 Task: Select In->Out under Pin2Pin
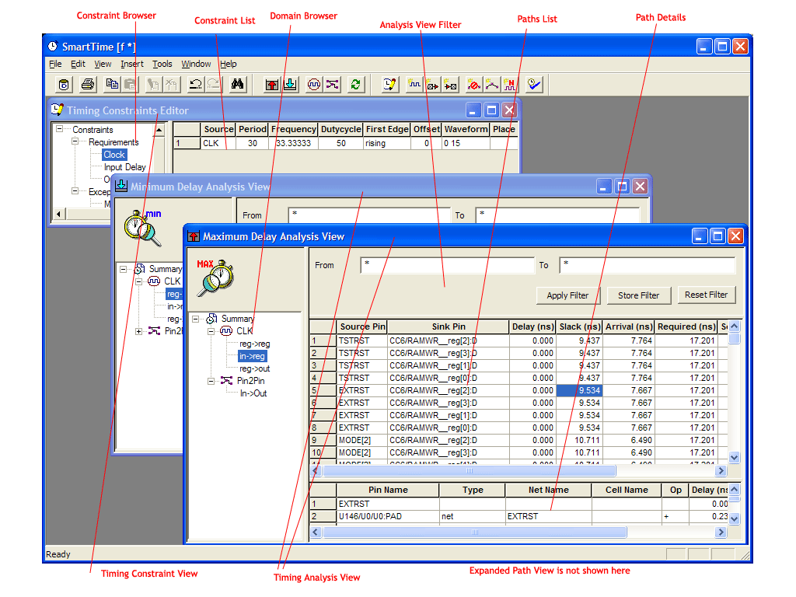point(253,393)
